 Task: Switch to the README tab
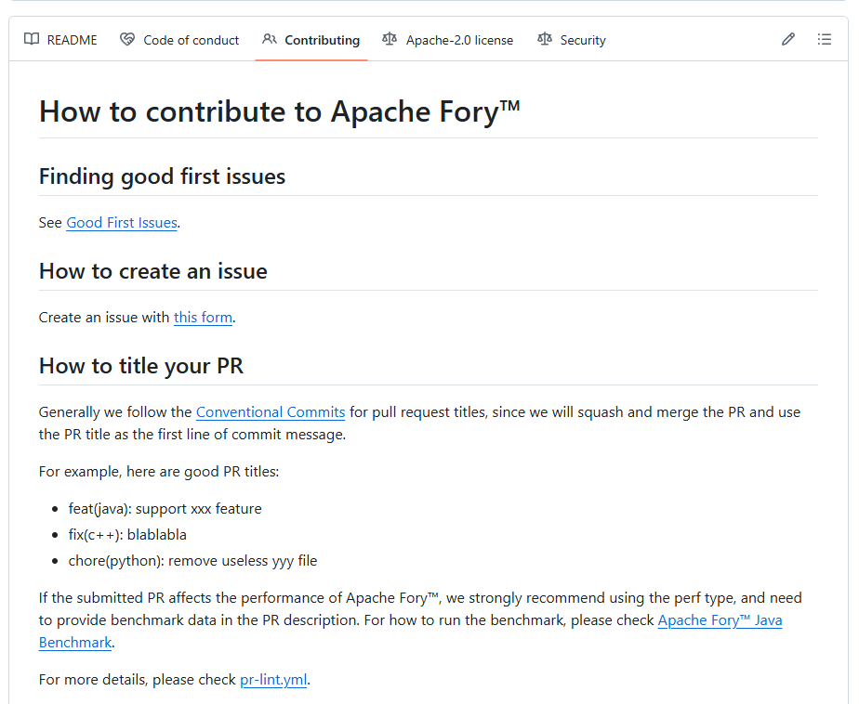click(x=60, y=40)
